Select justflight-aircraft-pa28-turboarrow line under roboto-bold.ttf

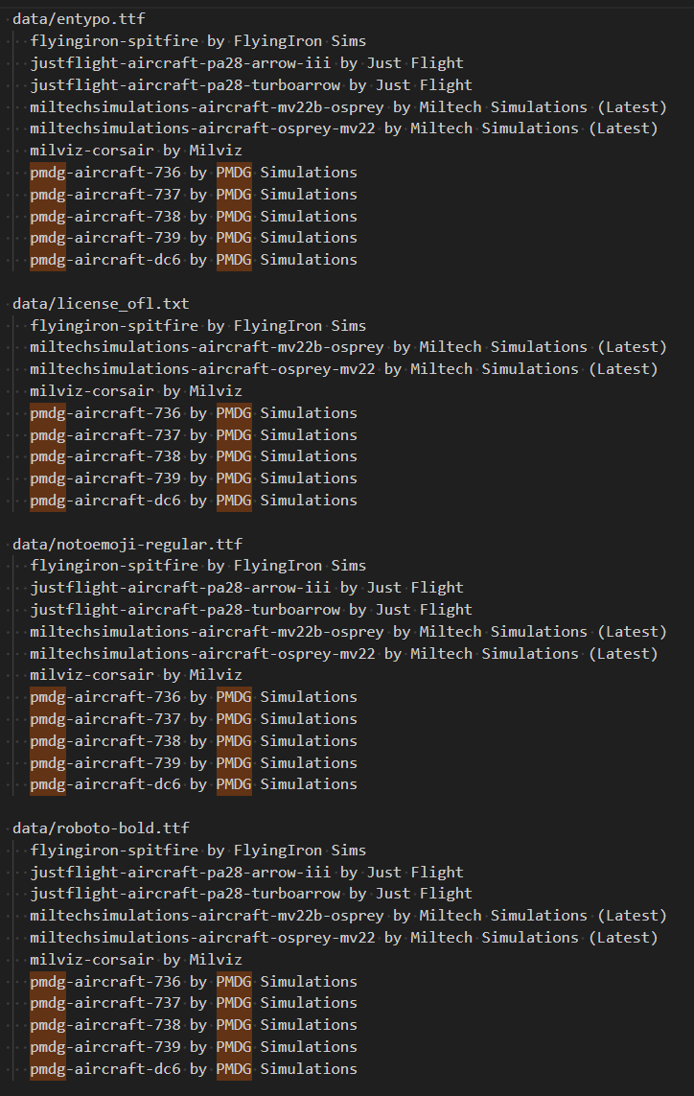[251, 894]
